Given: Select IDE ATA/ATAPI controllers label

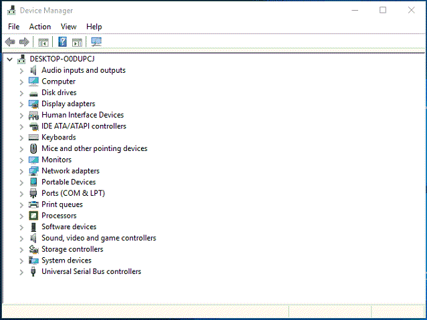Looking at the screenshot, I should (x=84, y=126).
